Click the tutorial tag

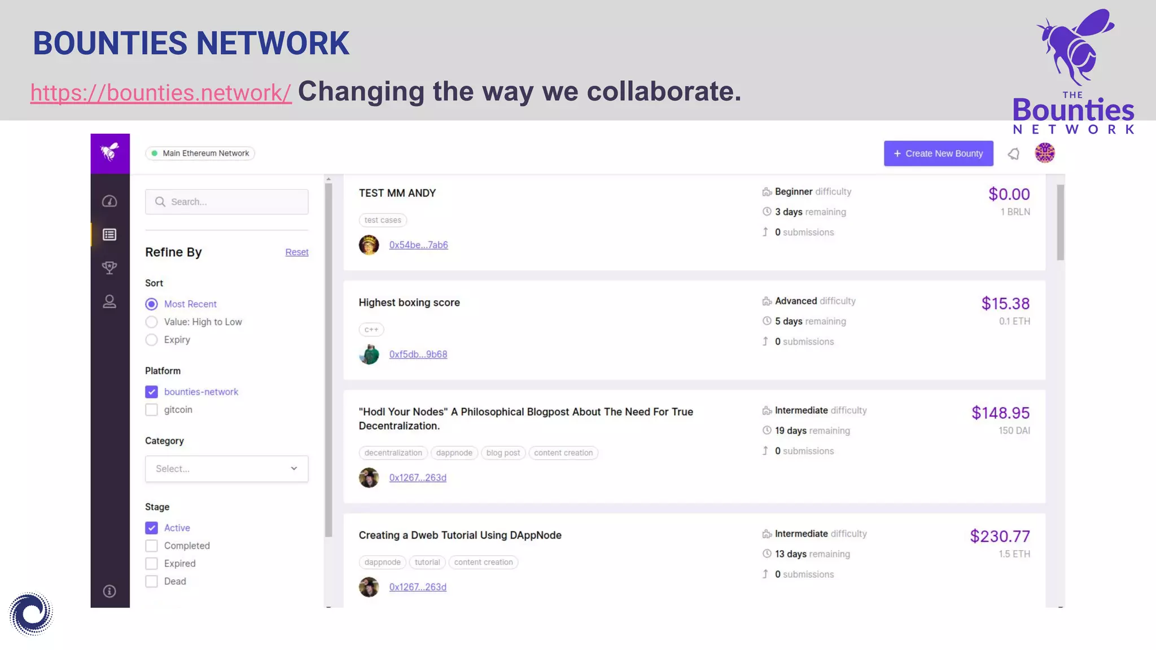[x=427, y=563]
